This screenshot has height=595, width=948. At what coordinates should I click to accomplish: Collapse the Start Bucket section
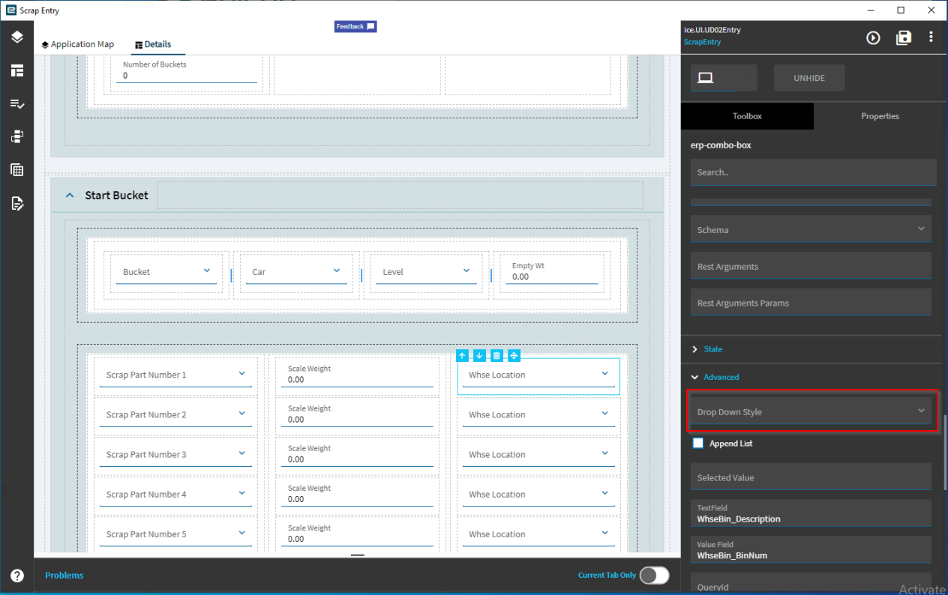70,195
